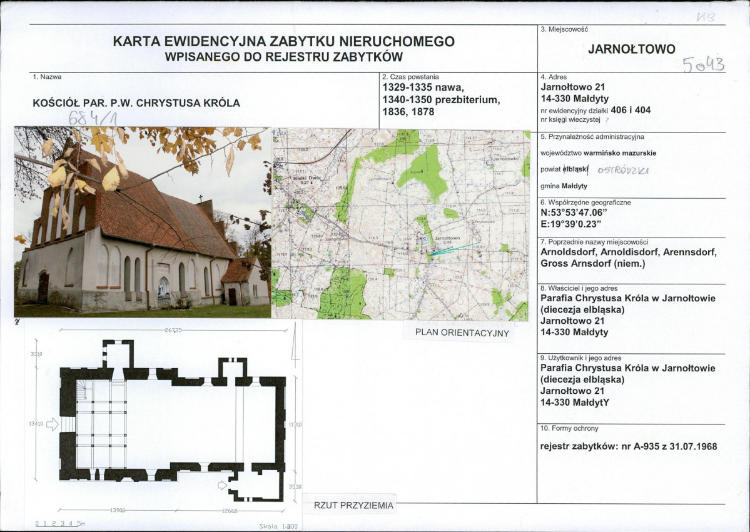
Task: Click the plan dimension '13410'
Action: tap(36, 424)
